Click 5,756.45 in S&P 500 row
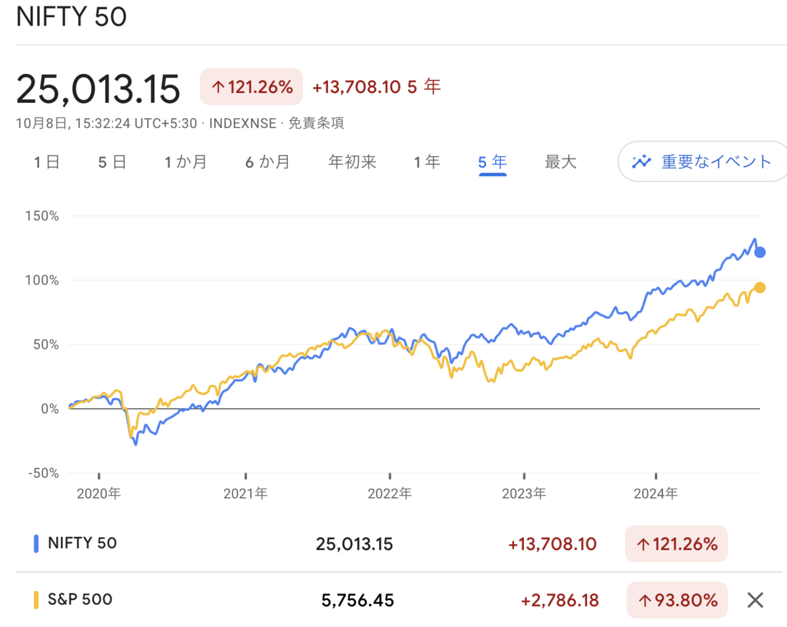Screen dimensions: 787x627 (358, 600)
